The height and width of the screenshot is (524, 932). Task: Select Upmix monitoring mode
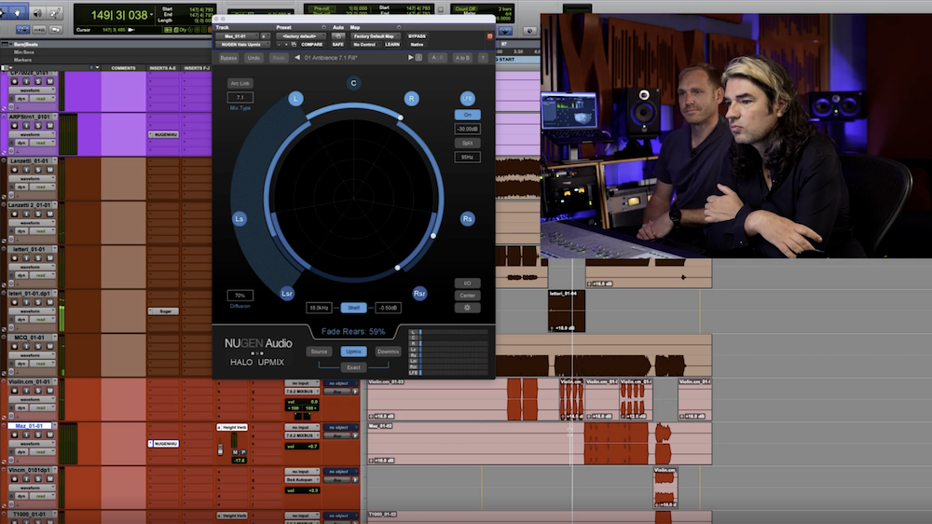click(x=353, y=352)
